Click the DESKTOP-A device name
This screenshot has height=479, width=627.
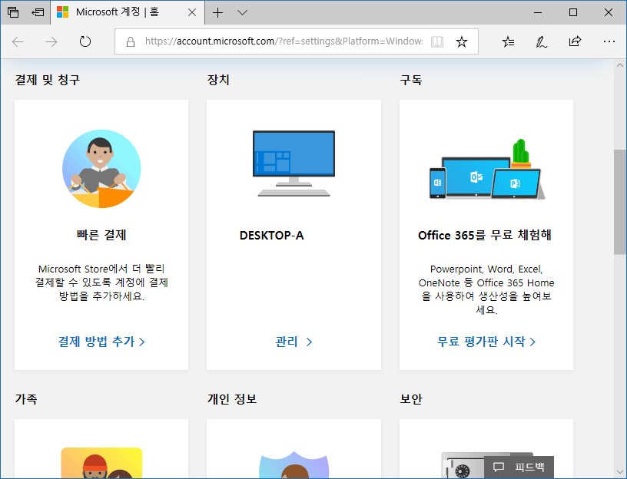pyautogui.click(x=271, y=236)
